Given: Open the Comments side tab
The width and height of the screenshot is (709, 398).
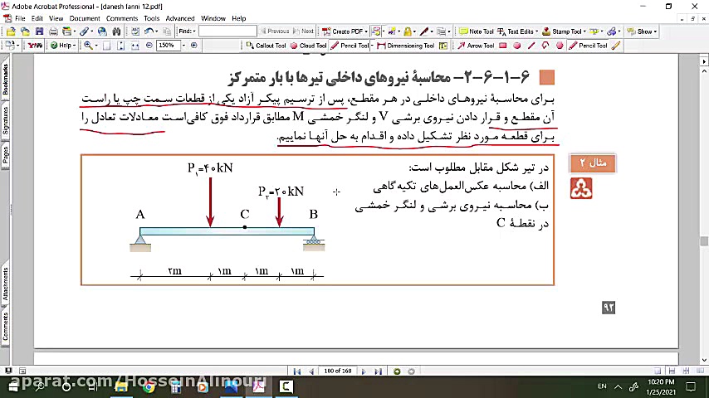Looking at the screenshot, I should (5, 327).
